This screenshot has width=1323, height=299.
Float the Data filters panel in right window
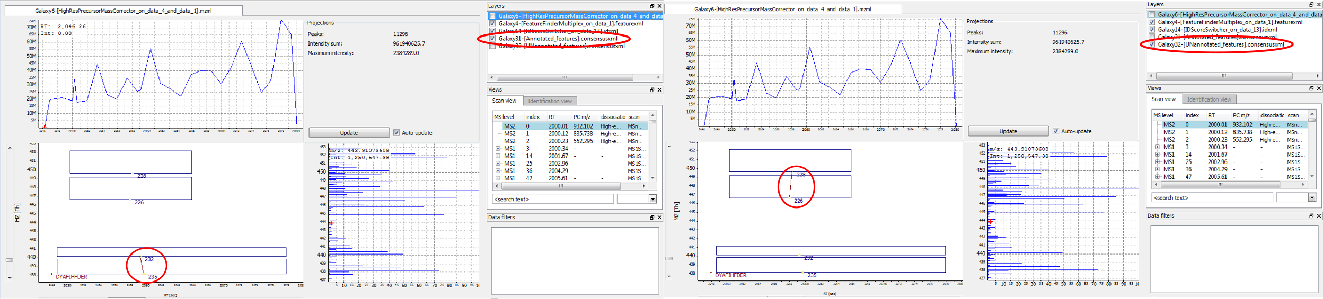pyautogui.click(x=1311, y=216)
